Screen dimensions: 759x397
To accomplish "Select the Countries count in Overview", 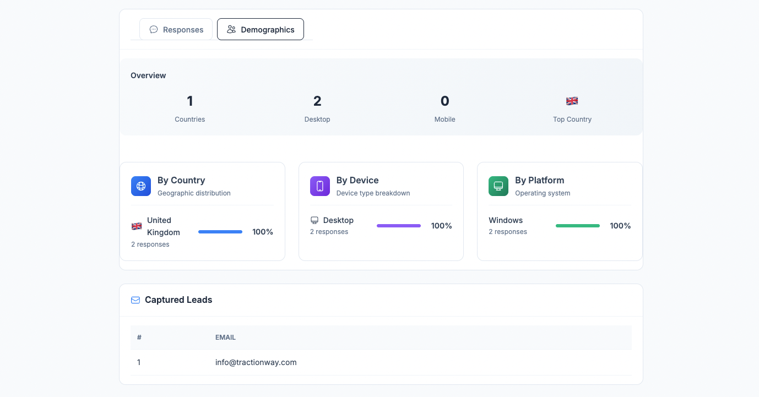I will [x=189, y=101].
